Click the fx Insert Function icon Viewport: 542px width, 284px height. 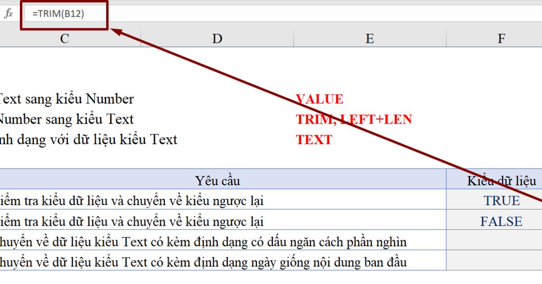pos(8,14)
